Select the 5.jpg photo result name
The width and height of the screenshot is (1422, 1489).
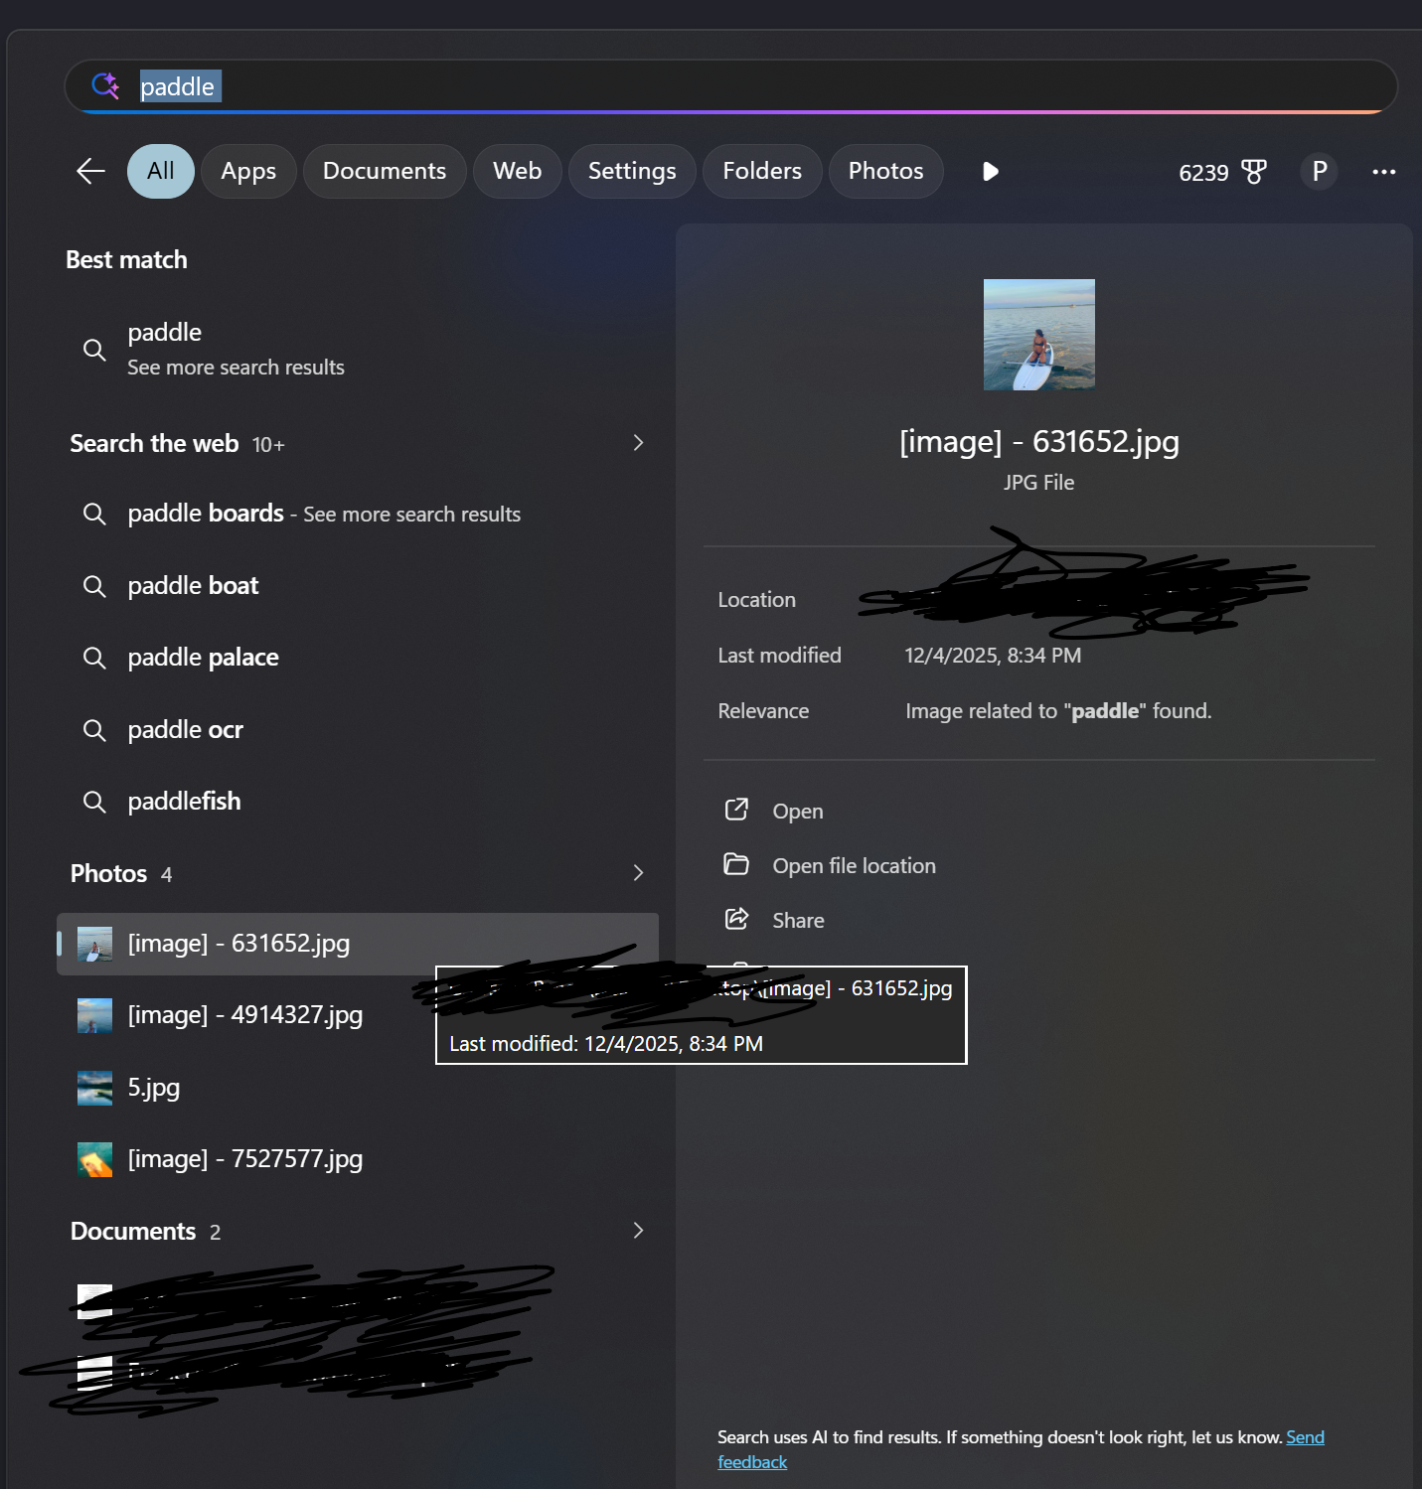click(154, 1088)
